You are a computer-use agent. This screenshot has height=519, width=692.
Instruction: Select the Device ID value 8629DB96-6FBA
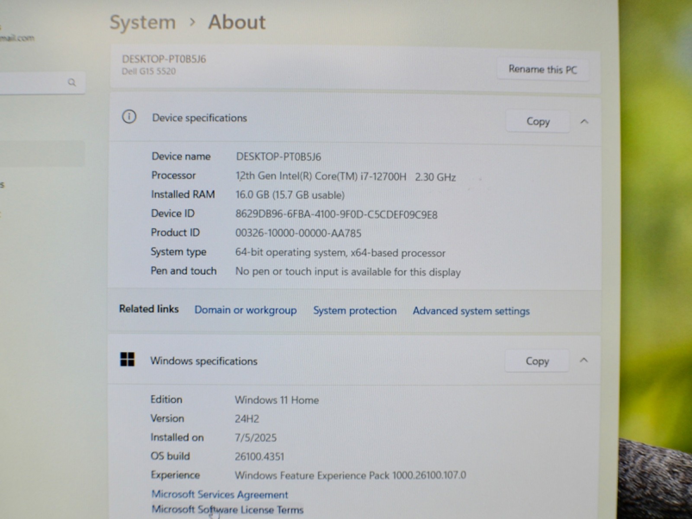tap(336, 214)
